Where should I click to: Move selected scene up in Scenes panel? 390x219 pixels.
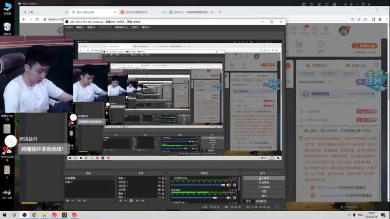pyautogui.click(x=79, y=201)
